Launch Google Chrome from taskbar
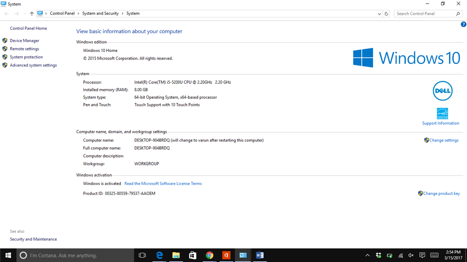467x262 pixels. click(209, 256)
